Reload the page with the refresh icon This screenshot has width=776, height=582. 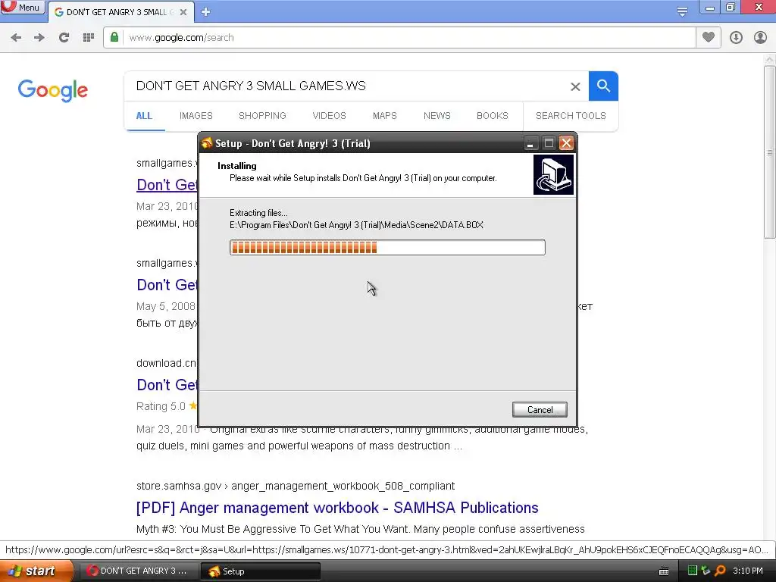pyautogui.click(x=64, y=38)
